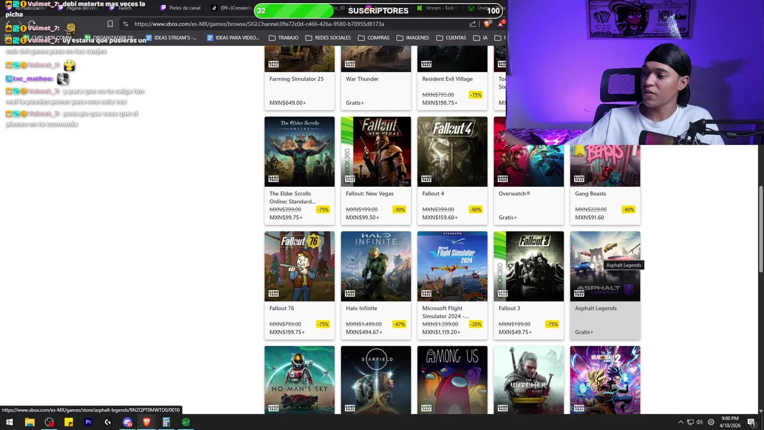Open Calculator from the taskbar
This screenshot has height=430, width=764.
click(166, 422)
